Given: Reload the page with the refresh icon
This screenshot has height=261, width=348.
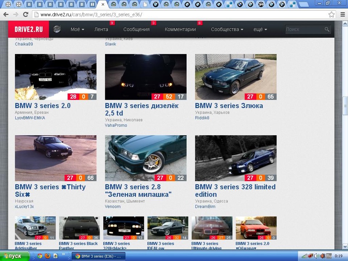Looking at the screenshot, I should pos(25,14).
